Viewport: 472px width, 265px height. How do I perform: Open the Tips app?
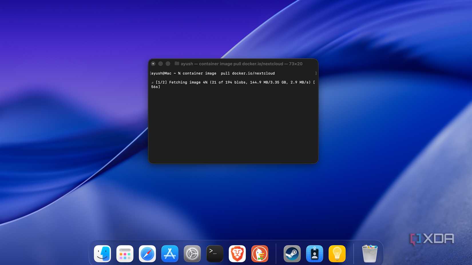(337, 253)
